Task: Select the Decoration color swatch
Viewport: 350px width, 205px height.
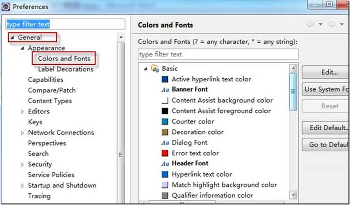Action: [x=165, y=132]
